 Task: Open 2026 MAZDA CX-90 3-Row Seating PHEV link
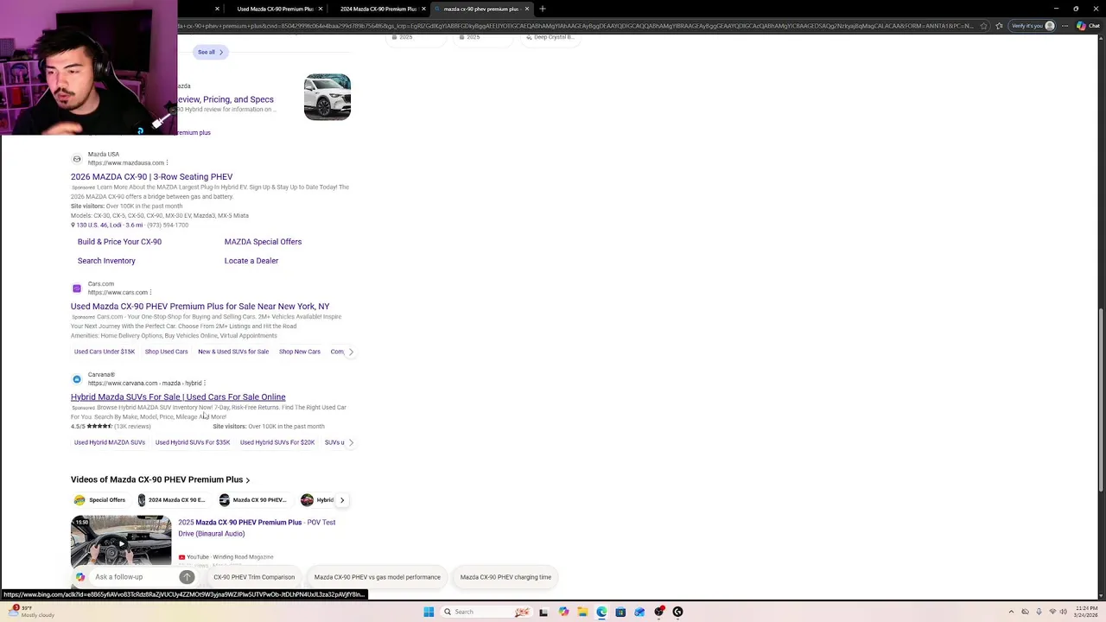pos(151,177)
